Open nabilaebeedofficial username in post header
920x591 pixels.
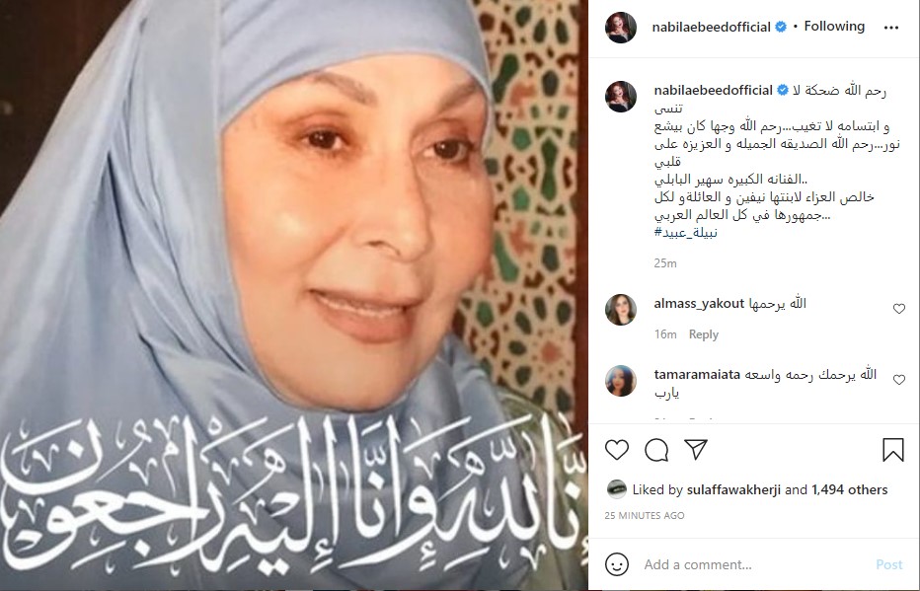(711, 27)
